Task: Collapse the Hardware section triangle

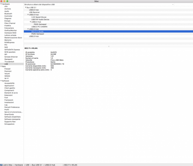Action: [1, 4]
